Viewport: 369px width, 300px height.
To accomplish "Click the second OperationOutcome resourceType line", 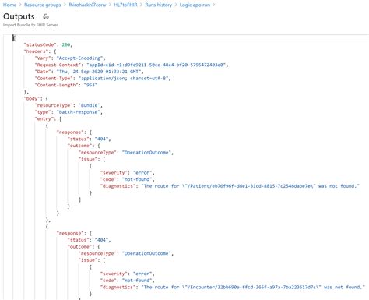I will (x=126, y=254).
